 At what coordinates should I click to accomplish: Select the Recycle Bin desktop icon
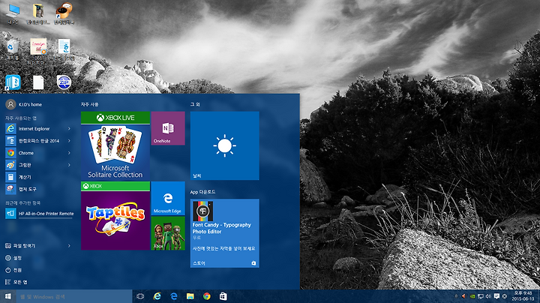point(13,50)
